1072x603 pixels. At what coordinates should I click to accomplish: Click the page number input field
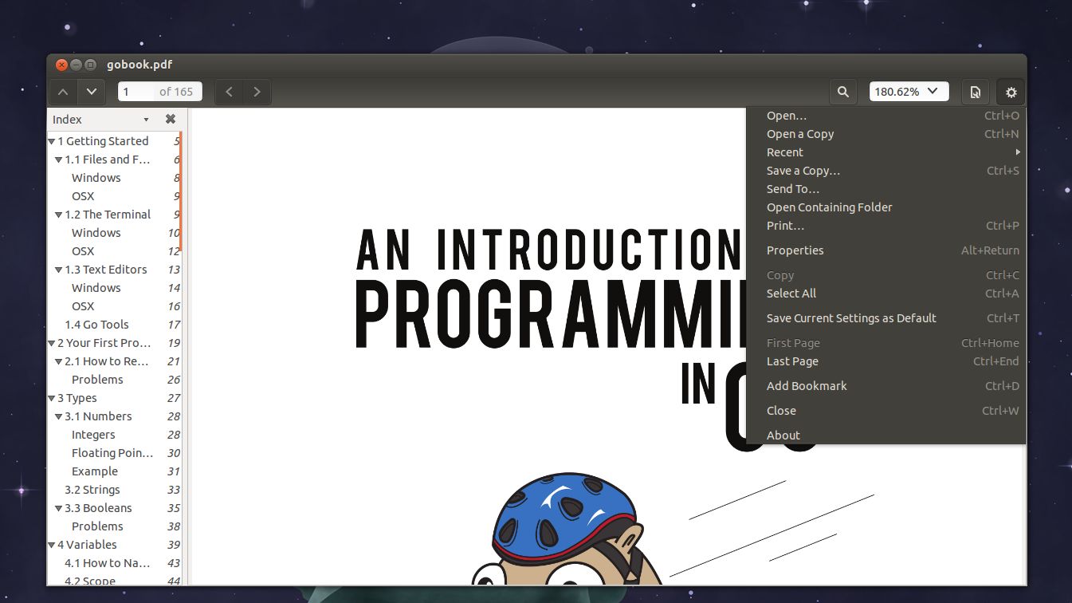[137, 92]
